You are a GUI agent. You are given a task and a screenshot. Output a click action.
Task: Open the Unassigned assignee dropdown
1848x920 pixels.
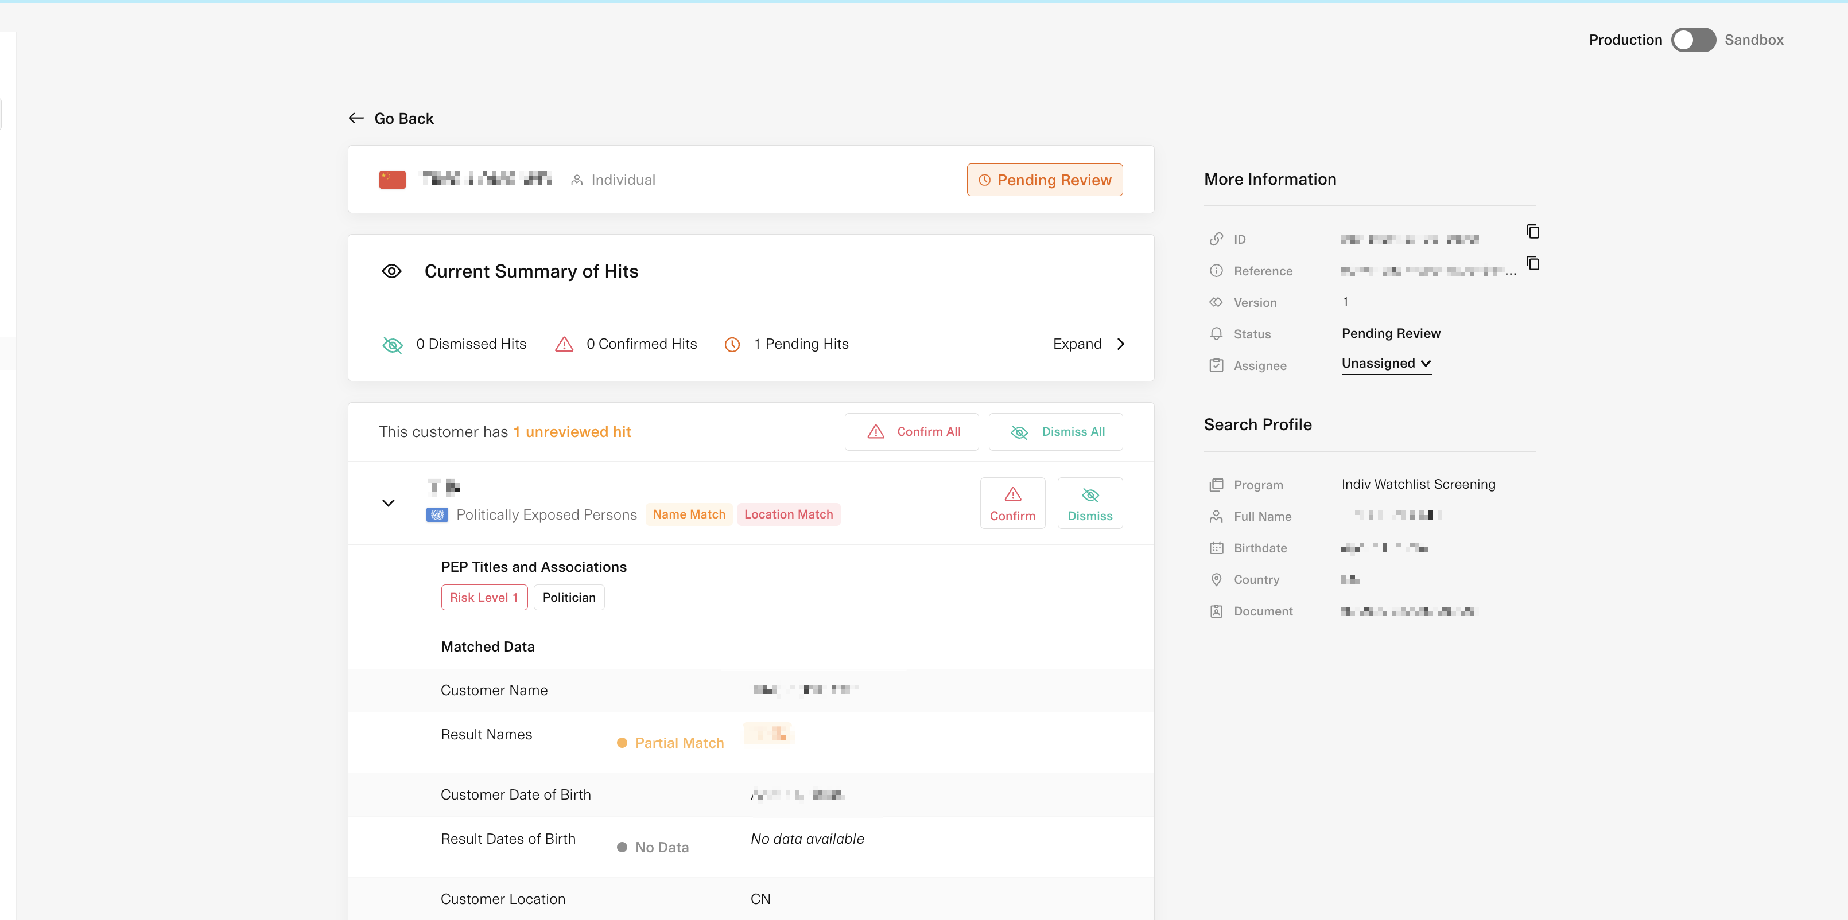pos(1386,364)
